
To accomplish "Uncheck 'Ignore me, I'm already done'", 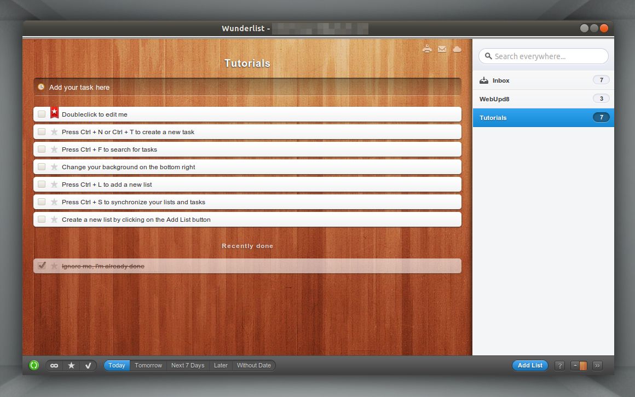I will (42, 266).
